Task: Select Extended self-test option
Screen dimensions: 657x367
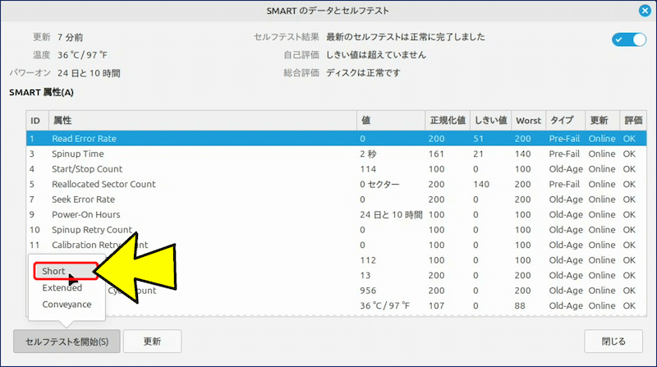Action: coord(62,288)
